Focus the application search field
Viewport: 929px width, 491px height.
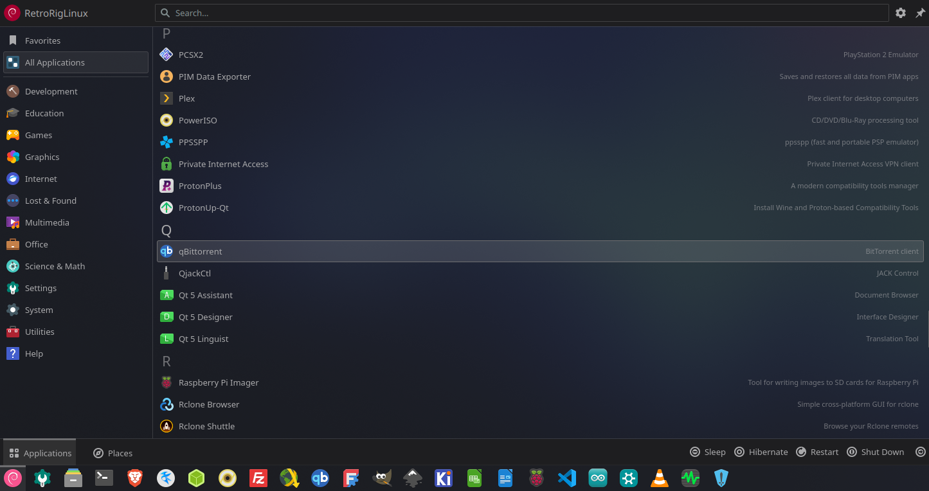[521, 13]
